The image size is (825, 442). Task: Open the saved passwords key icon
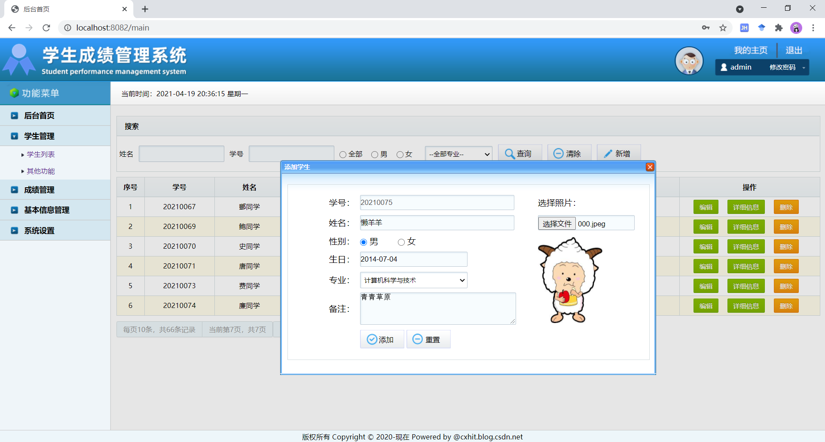pos(706,28)
